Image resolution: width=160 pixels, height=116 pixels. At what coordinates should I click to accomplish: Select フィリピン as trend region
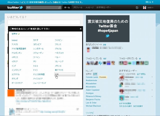(x=58, y=40)
